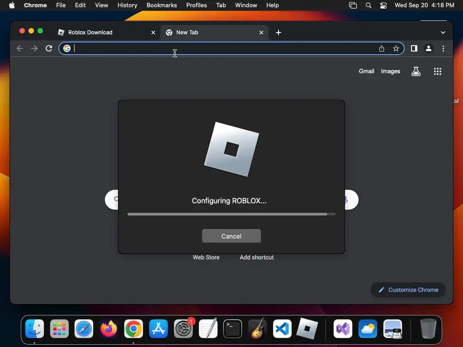Click the Roblox Download tab favicon
The image size is (463, 347).
coord(61,33)
